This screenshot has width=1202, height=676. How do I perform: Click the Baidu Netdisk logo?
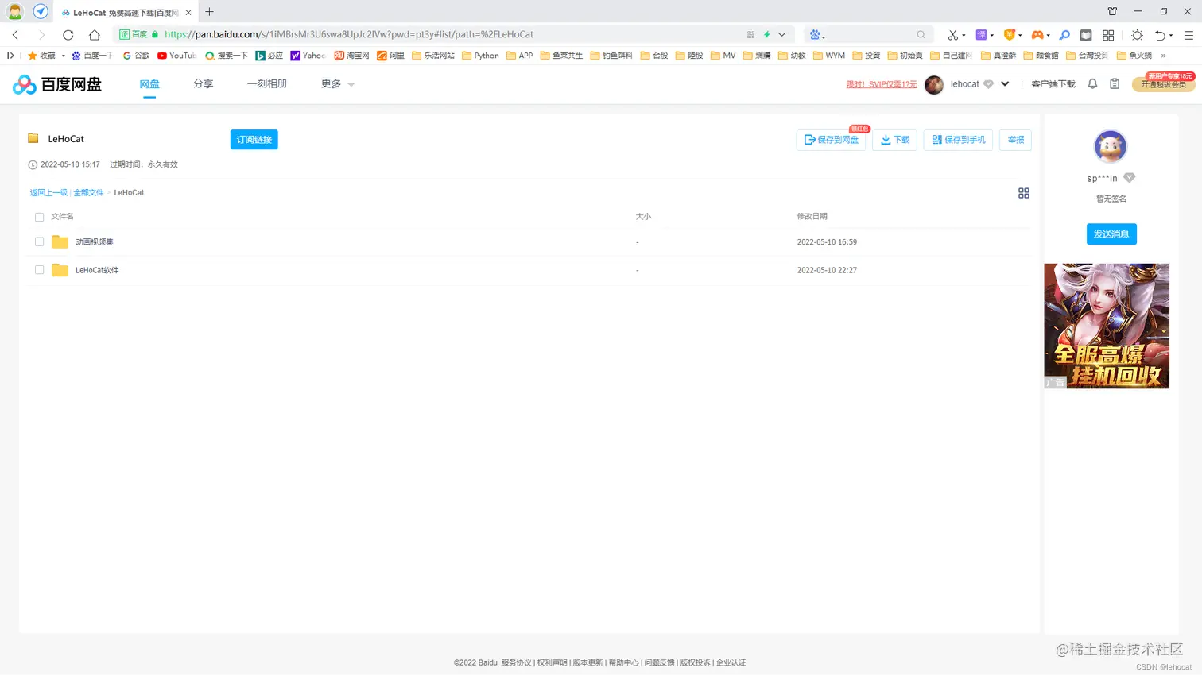(57, 84)
